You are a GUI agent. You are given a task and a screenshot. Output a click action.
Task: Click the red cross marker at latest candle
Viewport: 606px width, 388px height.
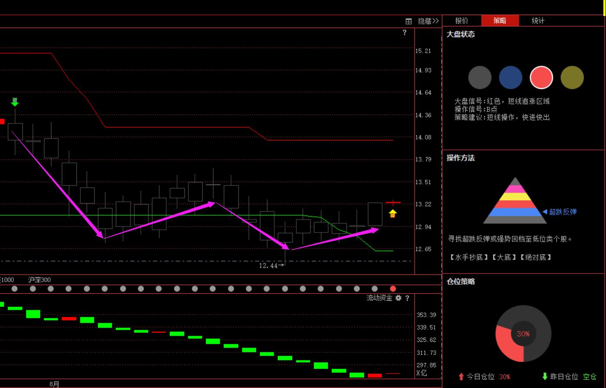click(x=393, y=202)
